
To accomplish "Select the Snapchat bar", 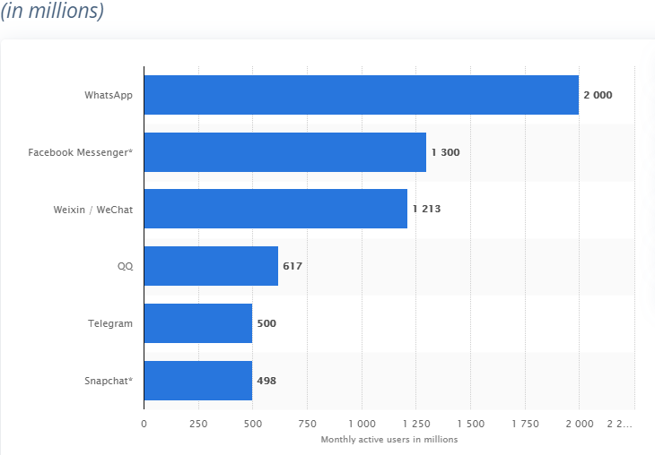I will [198, 381].
